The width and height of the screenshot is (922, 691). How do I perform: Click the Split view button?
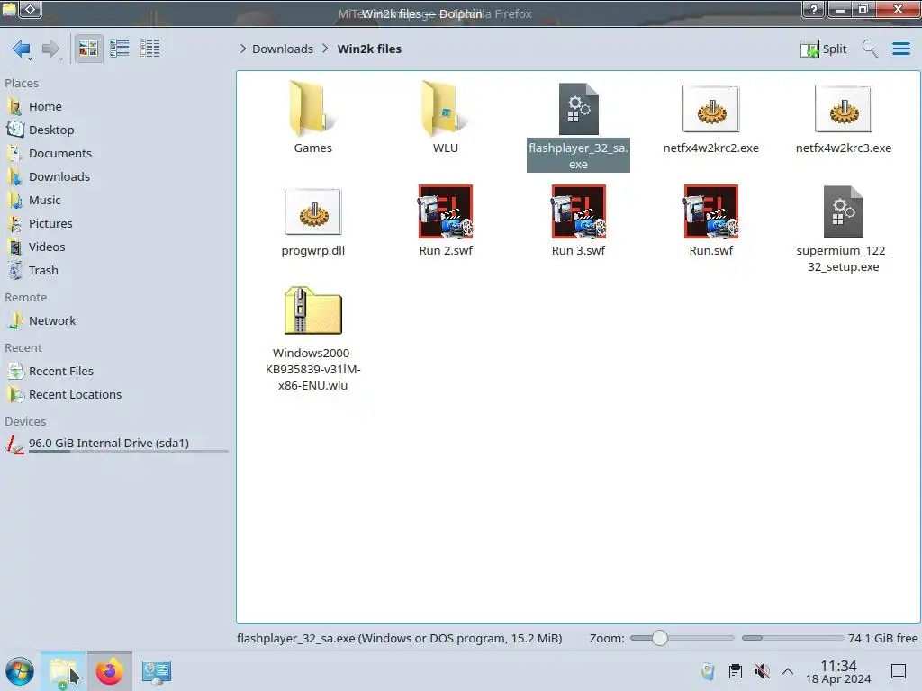pyautogui.click(x=823, y=49)
